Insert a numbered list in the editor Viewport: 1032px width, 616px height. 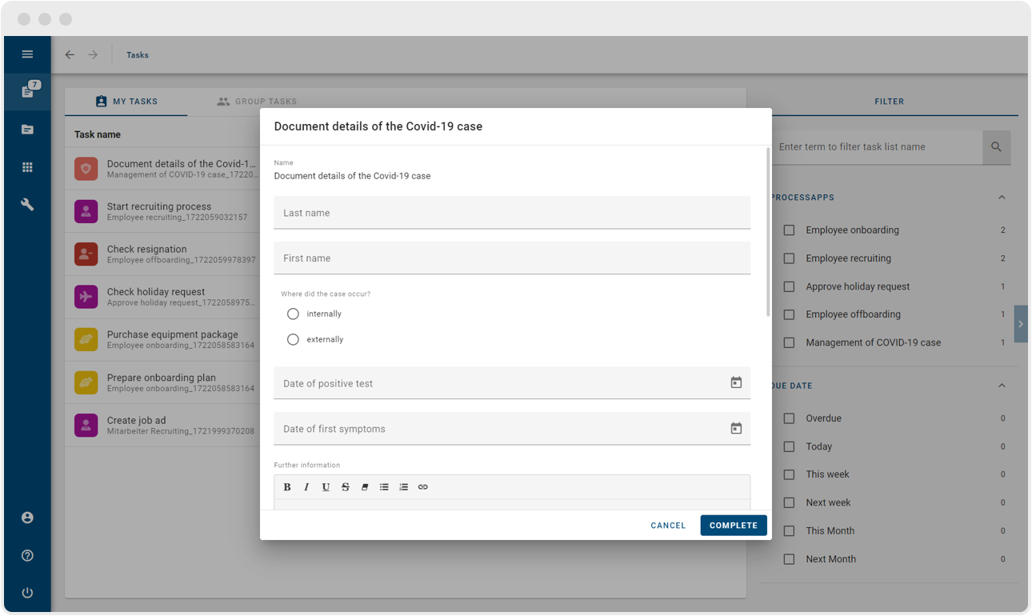(403, 487)
